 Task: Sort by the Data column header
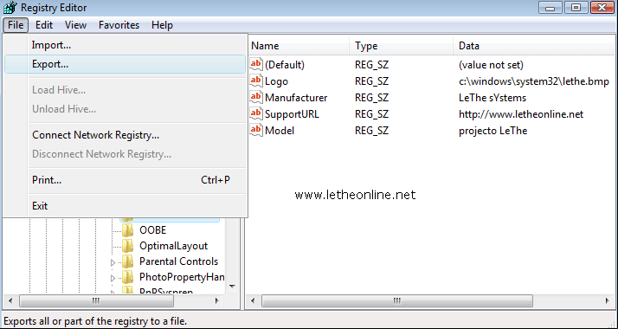534,46
